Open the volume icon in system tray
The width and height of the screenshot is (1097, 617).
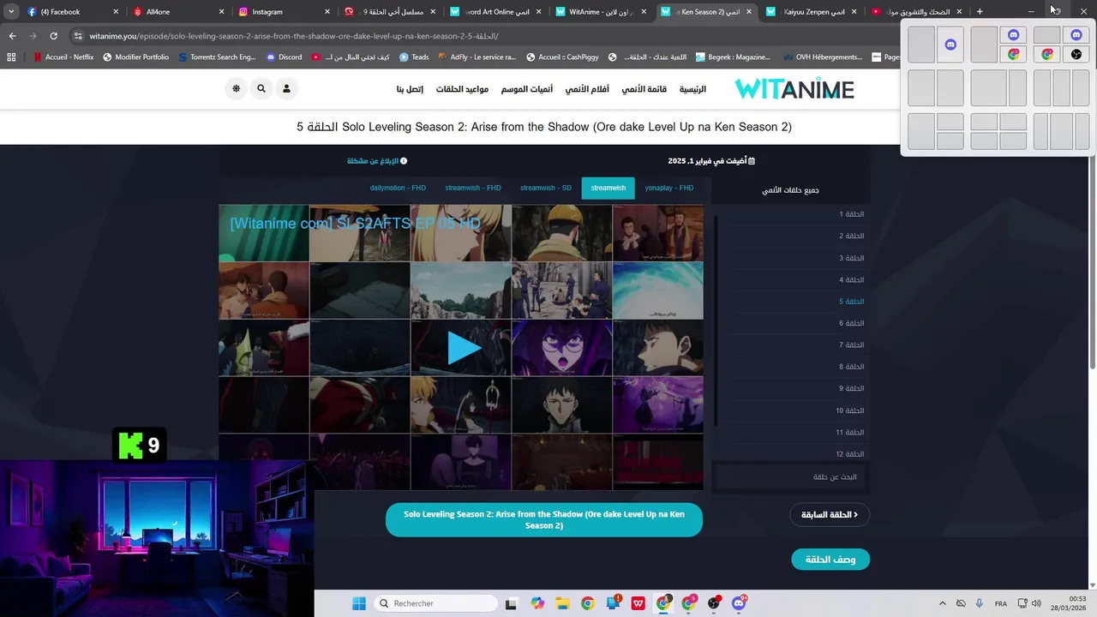pyautogui.click(x=1036, y=603)
